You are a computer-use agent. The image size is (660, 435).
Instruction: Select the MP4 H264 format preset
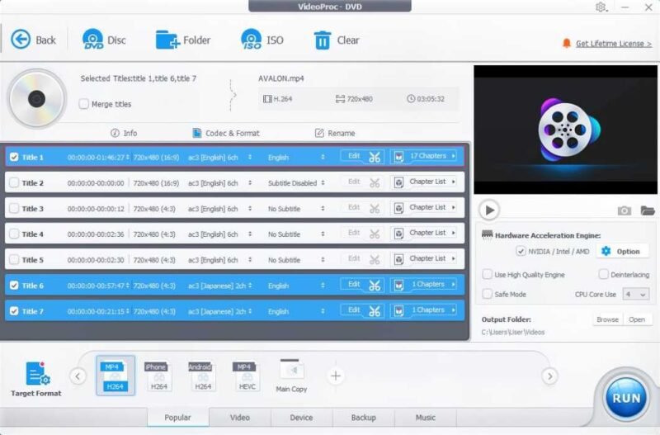(115, 376)
